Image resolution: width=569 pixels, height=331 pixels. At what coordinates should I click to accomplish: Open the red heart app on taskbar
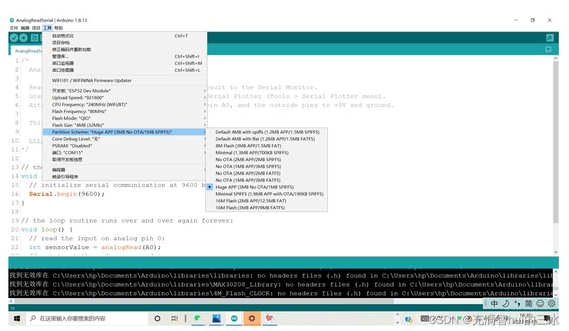270,318
